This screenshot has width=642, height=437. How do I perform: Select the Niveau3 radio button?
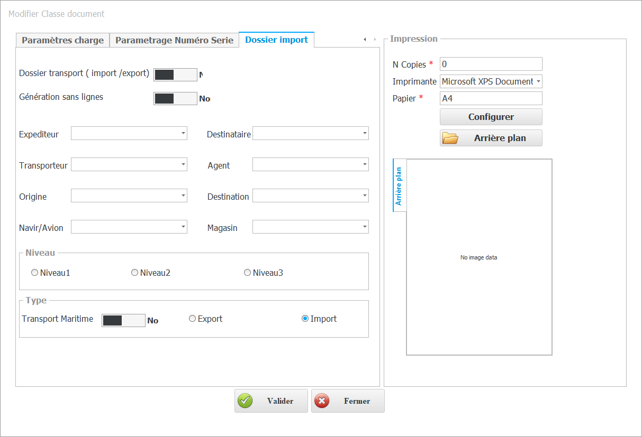[247, 273]
